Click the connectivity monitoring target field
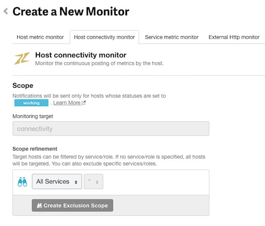 click(x=111, y=129)
